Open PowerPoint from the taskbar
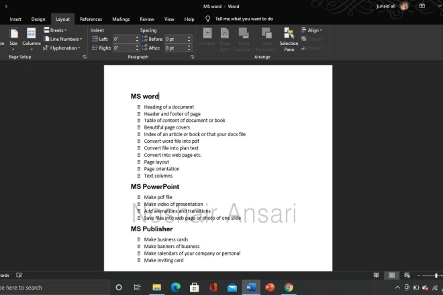Viewport: 443px width, 295px height. coord(270,288)
